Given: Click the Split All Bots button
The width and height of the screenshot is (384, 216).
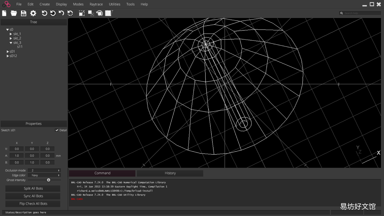Looking at the screenshot, I should [x=33, y=188].
